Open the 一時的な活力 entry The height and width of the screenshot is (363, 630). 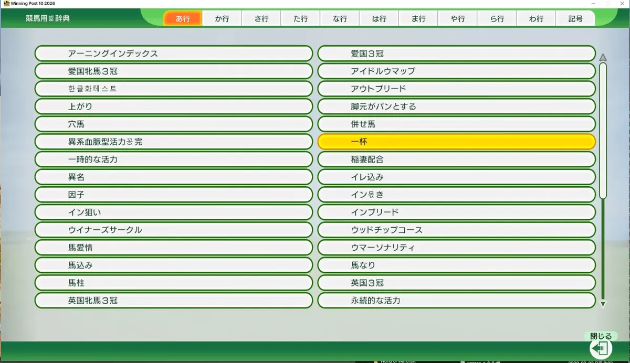pyautogui.click(x=174, y=159)
